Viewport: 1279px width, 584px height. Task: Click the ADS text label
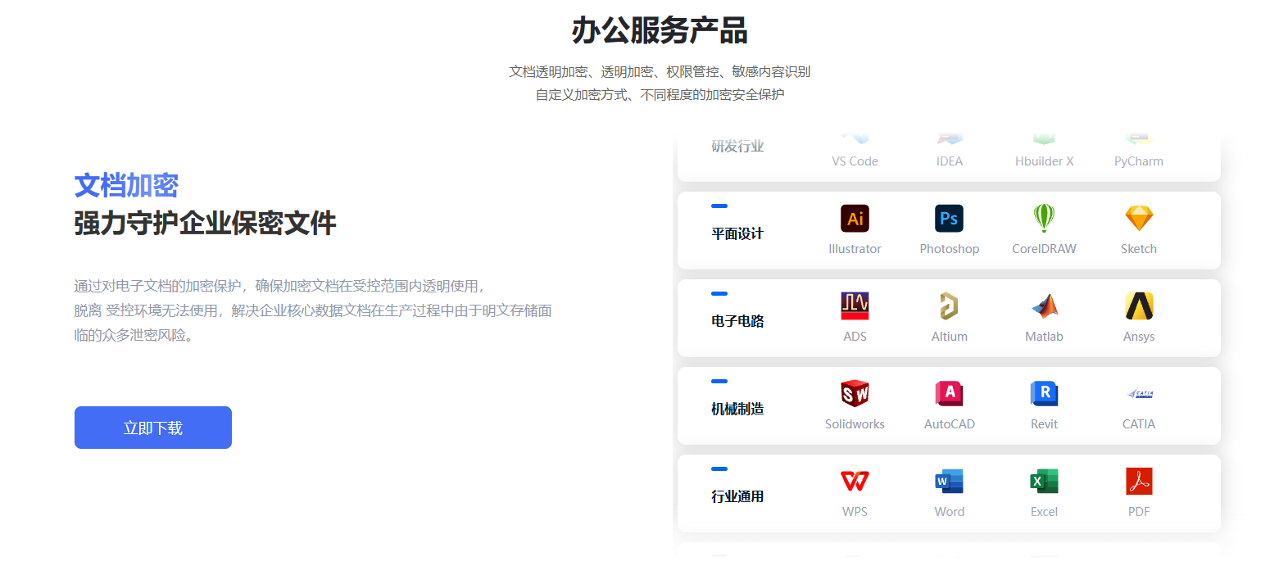(855, 337)
